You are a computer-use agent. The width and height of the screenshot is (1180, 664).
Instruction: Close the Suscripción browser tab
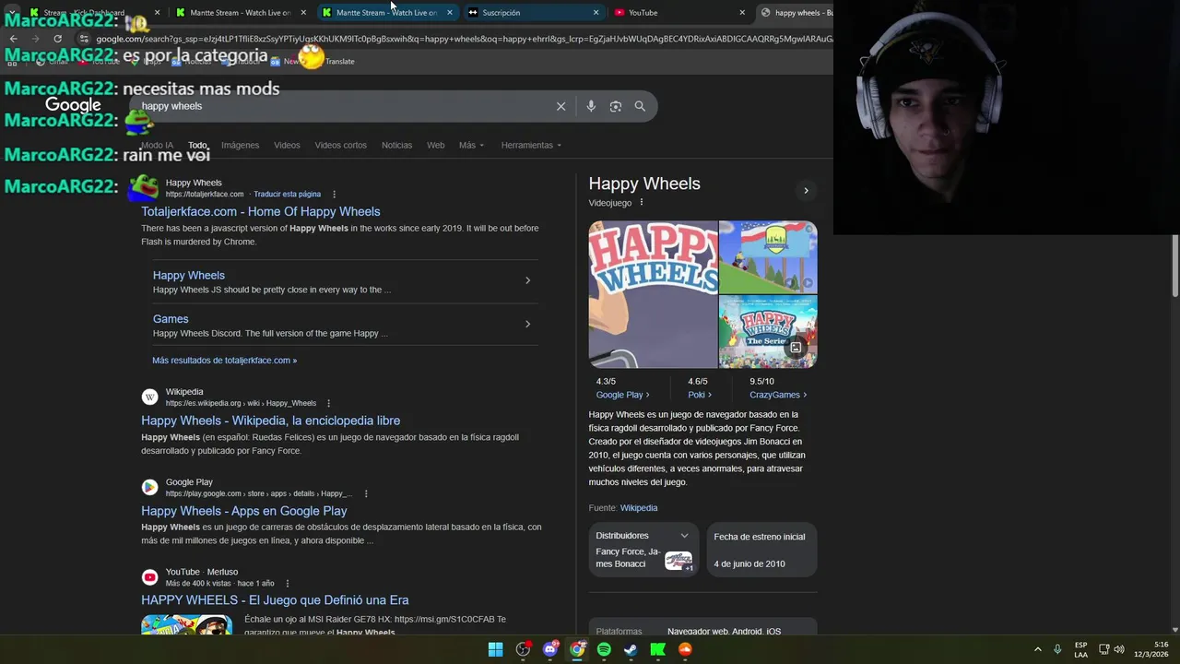click(596, 13)
